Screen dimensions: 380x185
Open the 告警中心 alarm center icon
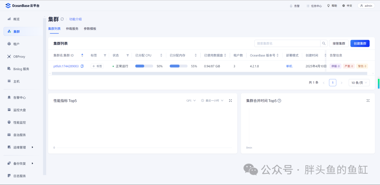click(x=9, y=98)
